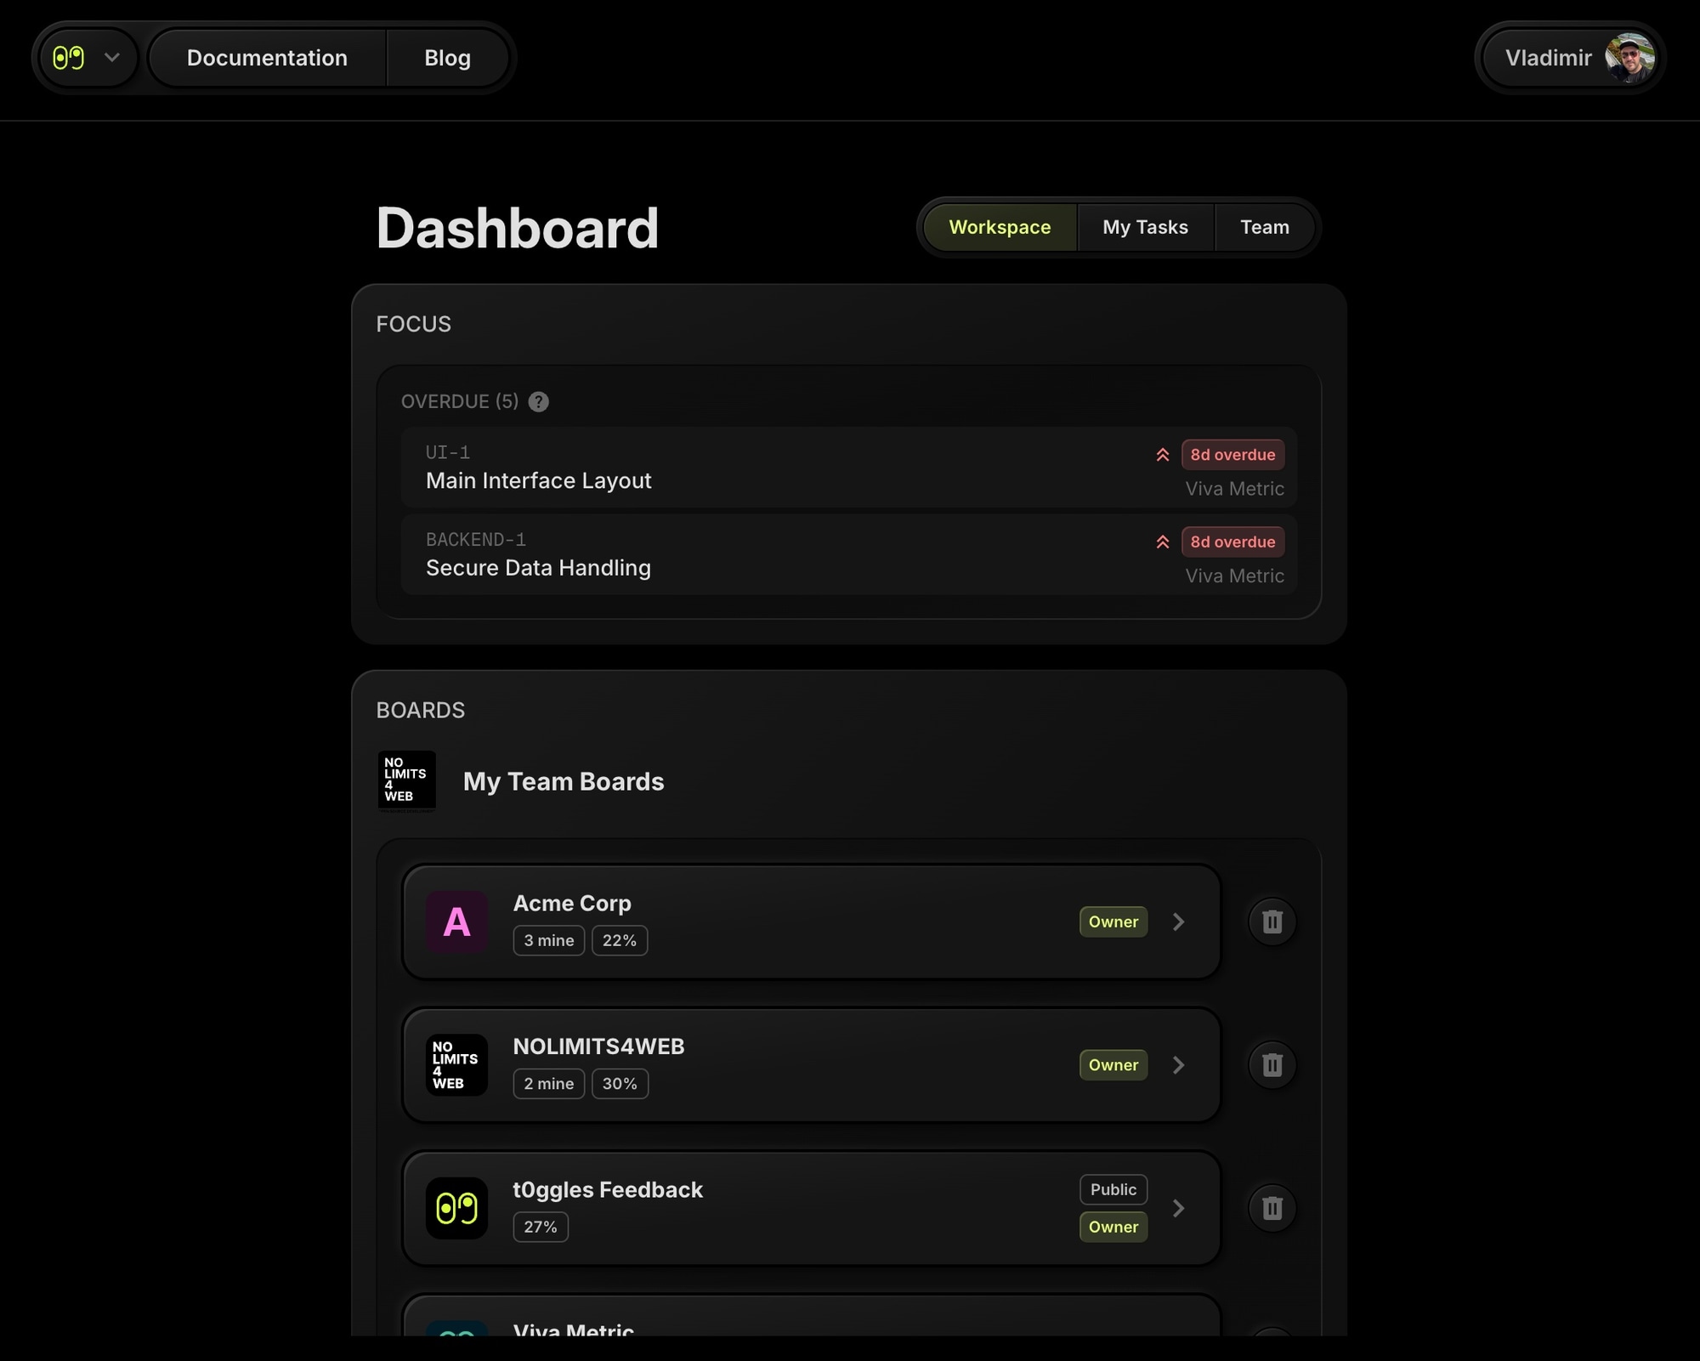Click the My Team Boards heading

pos(564,781)
